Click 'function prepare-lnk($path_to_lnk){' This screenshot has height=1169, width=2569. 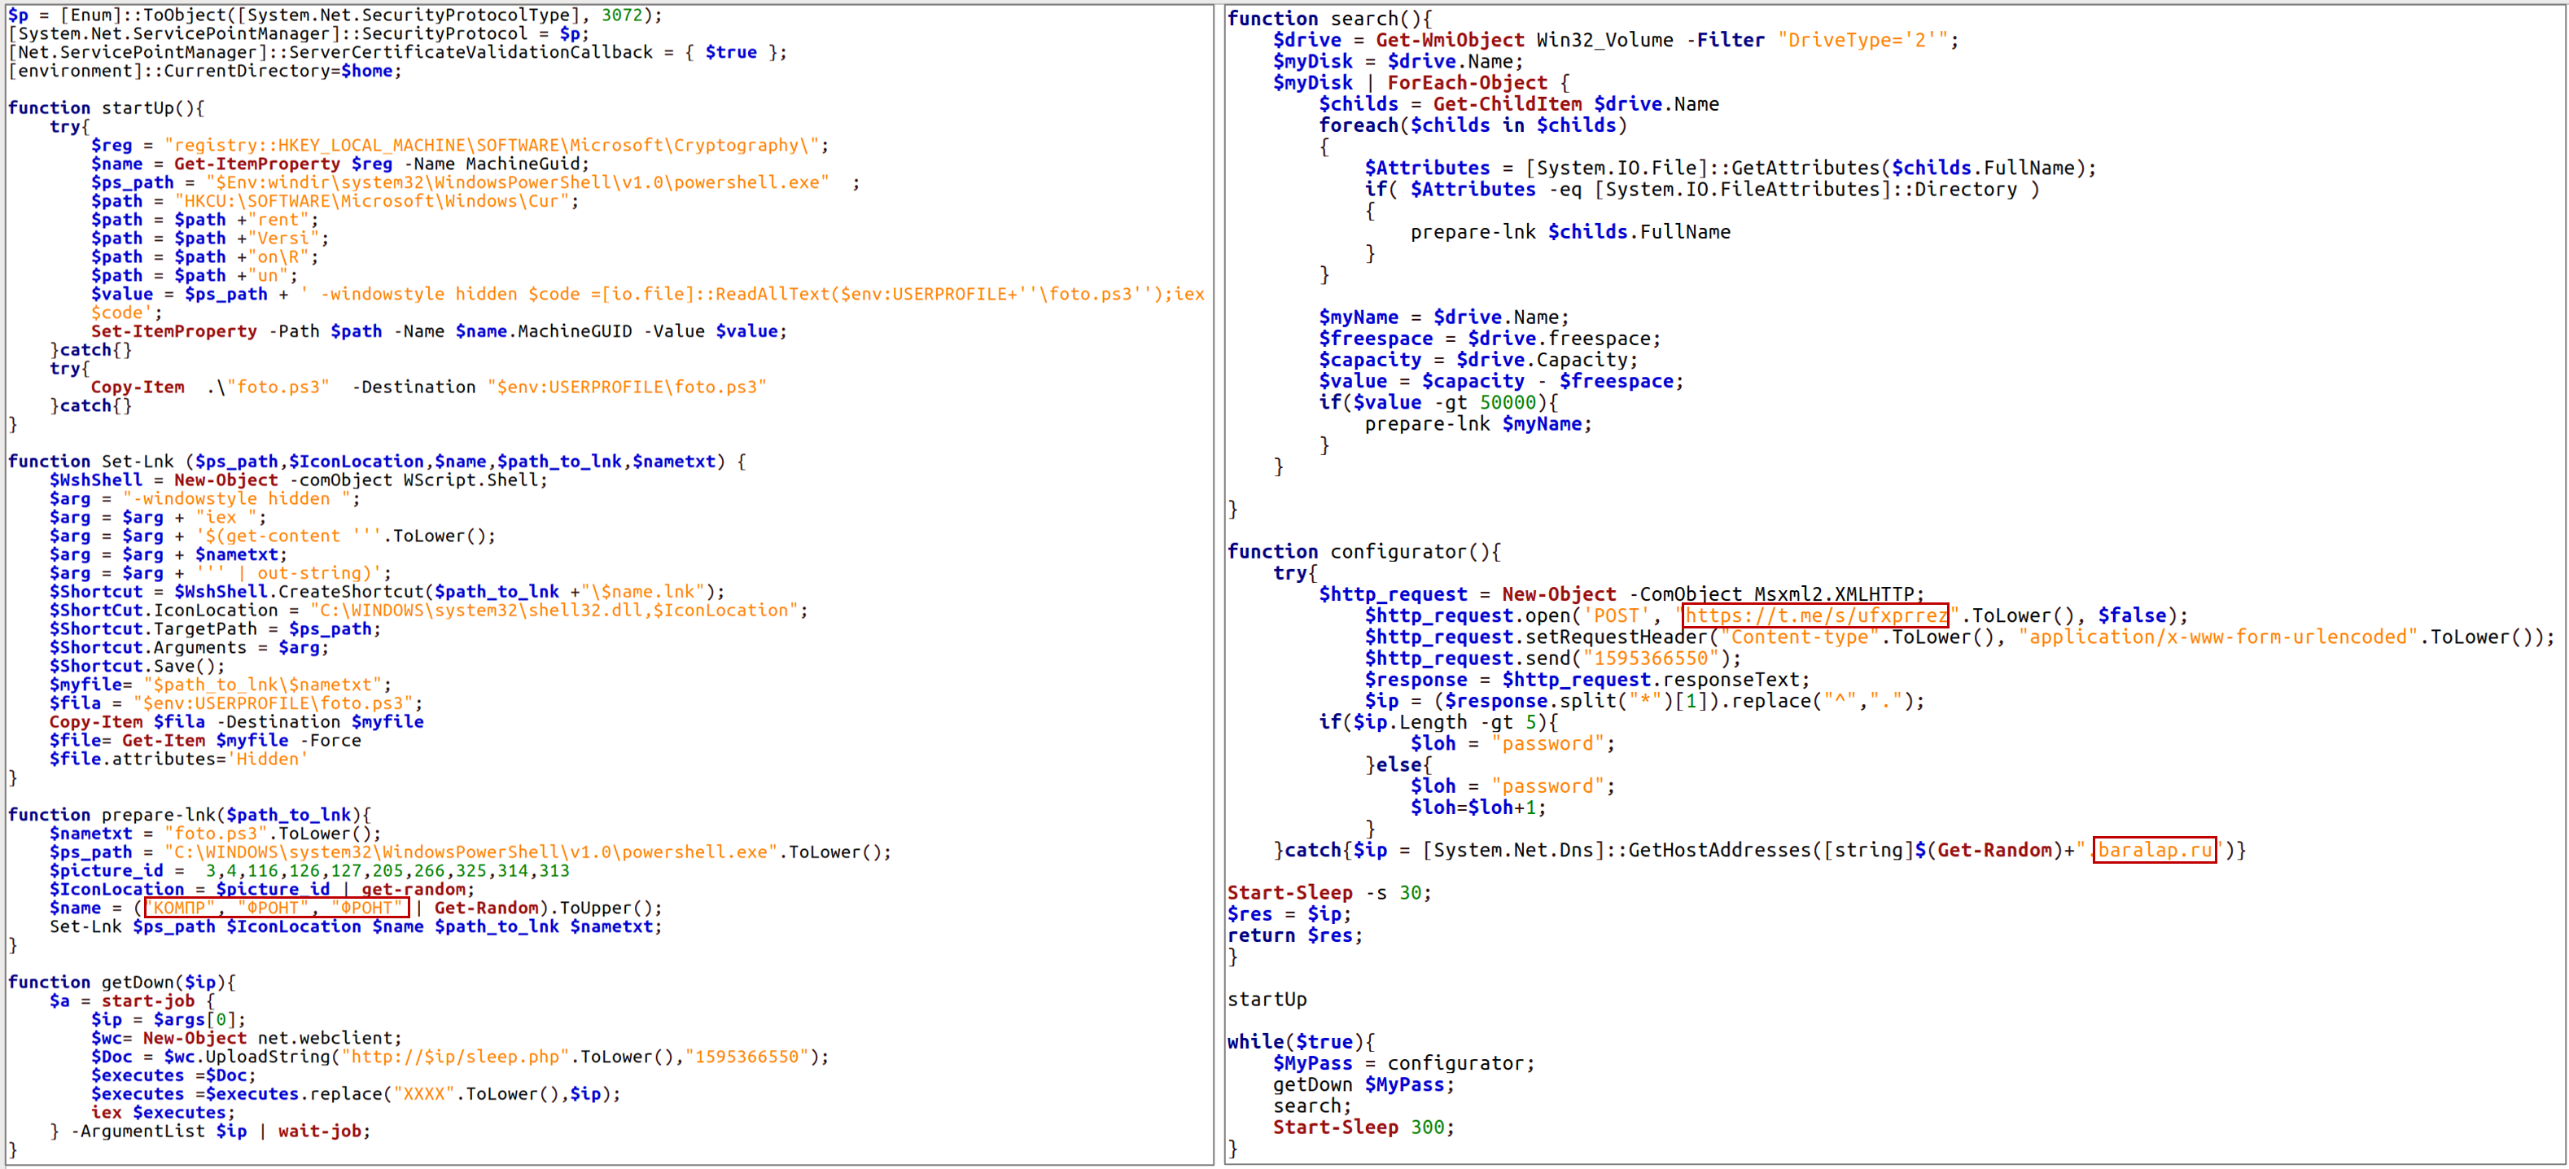190,815
